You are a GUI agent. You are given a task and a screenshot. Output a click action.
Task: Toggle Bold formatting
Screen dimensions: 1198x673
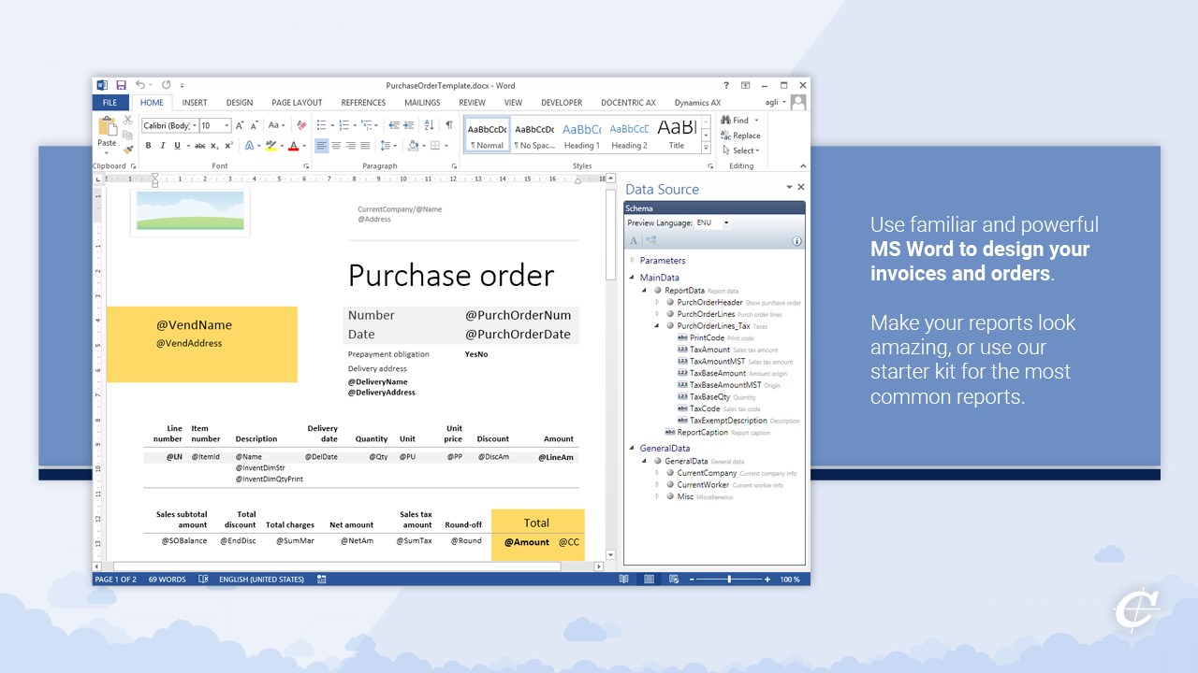[x=148, y=146]
